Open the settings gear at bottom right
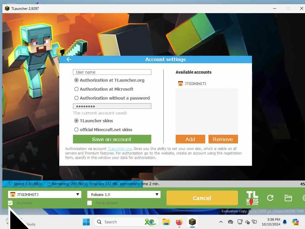 click(x=304, y=198)
